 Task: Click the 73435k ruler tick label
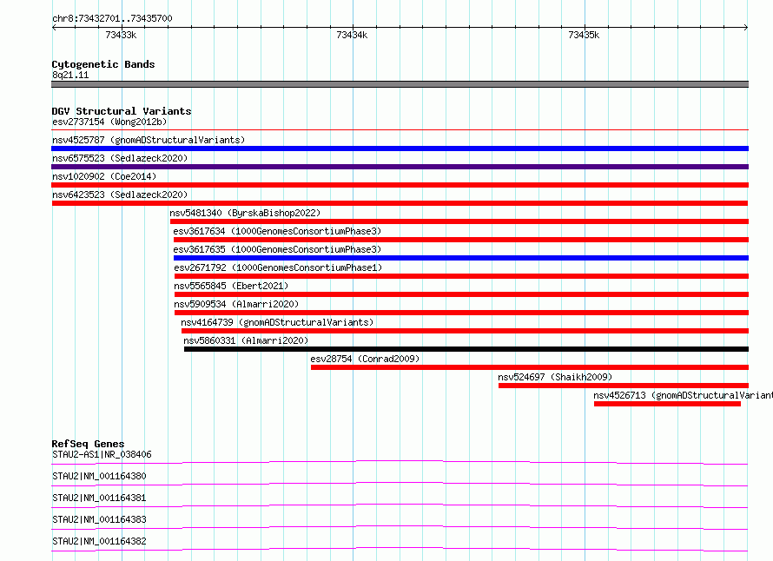(584, 35)
